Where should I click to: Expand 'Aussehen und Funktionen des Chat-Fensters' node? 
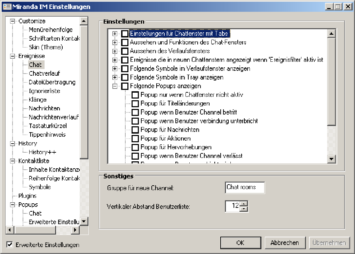(115, 42)
